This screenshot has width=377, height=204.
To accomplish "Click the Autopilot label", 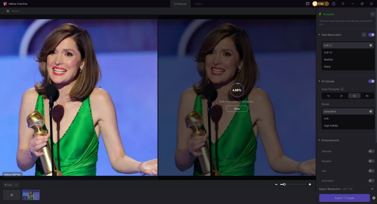I will coord(329,14).
